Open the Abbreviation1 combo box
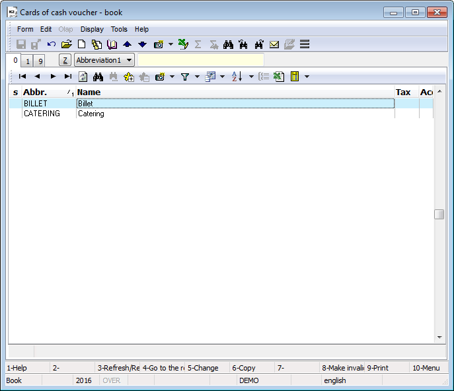 click(104, 60)
